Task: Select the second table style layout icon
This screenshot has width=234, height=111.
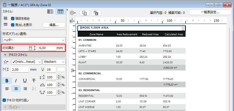Action: (60, 11)
